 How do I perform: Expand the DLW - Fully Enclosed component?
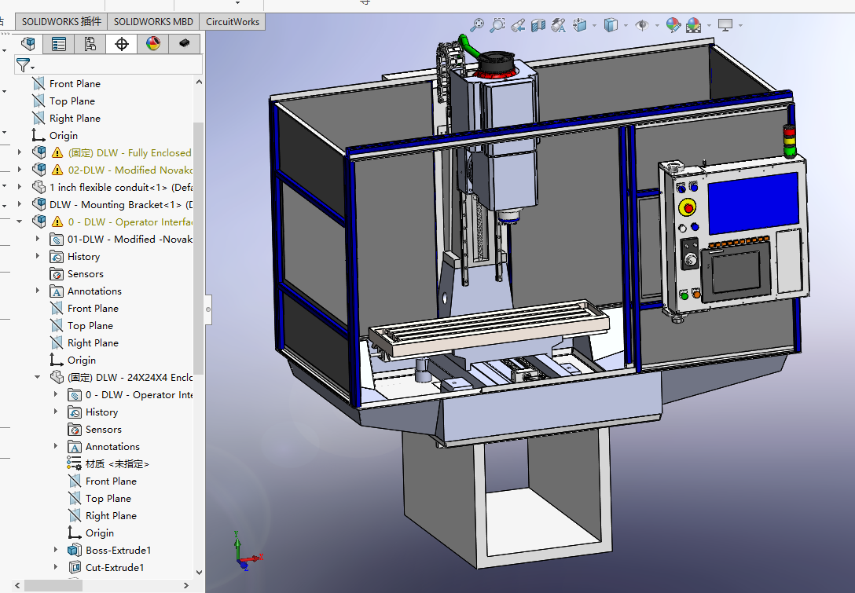coord(20,152)
